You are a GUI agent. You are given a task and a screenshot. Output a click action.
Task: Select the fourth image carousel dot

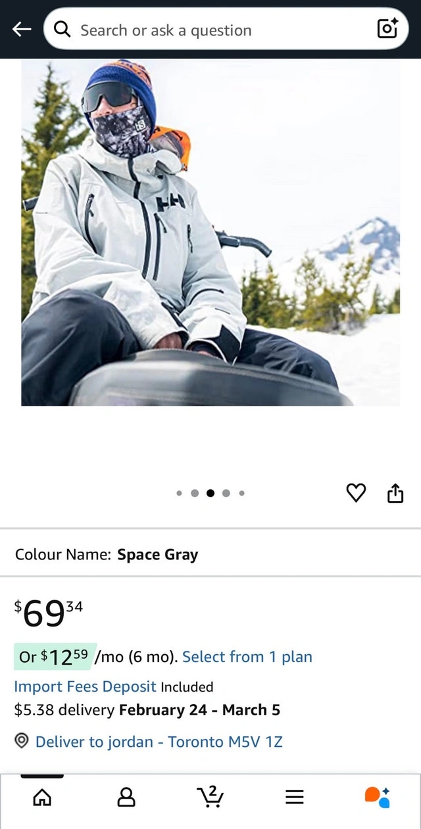pyautogui.click(x=226, y=493)
